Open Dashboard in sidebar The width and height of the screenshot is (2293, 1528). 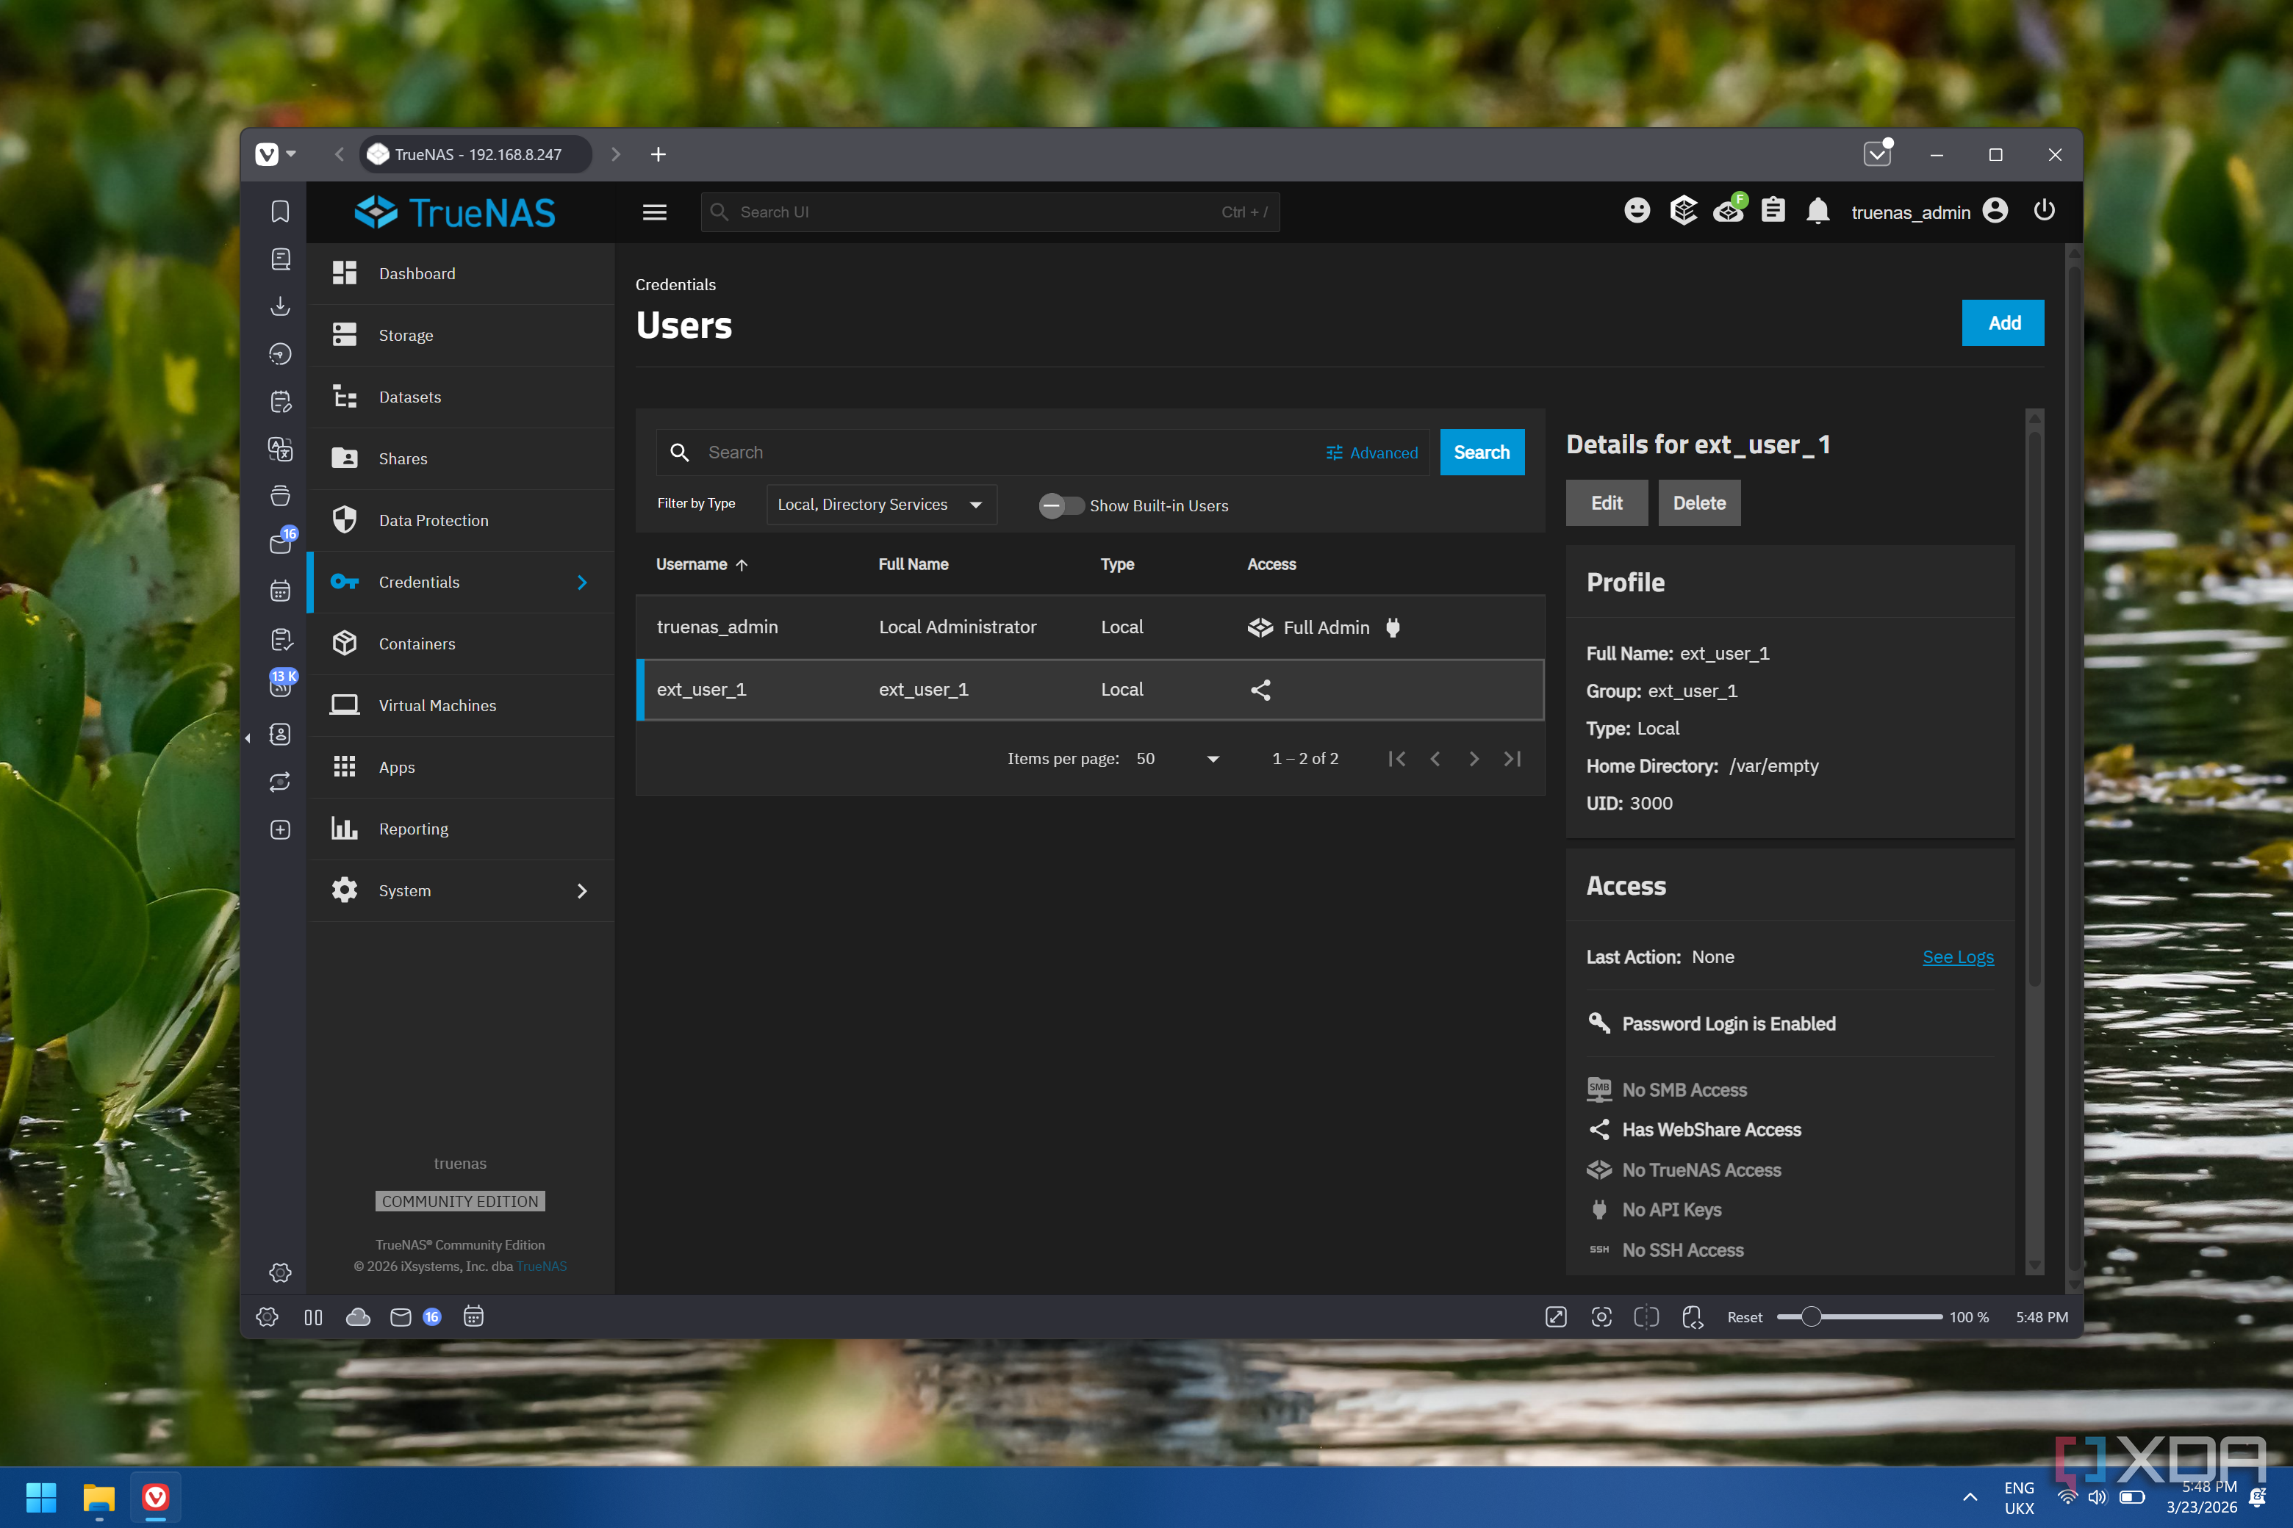[460, 274]
